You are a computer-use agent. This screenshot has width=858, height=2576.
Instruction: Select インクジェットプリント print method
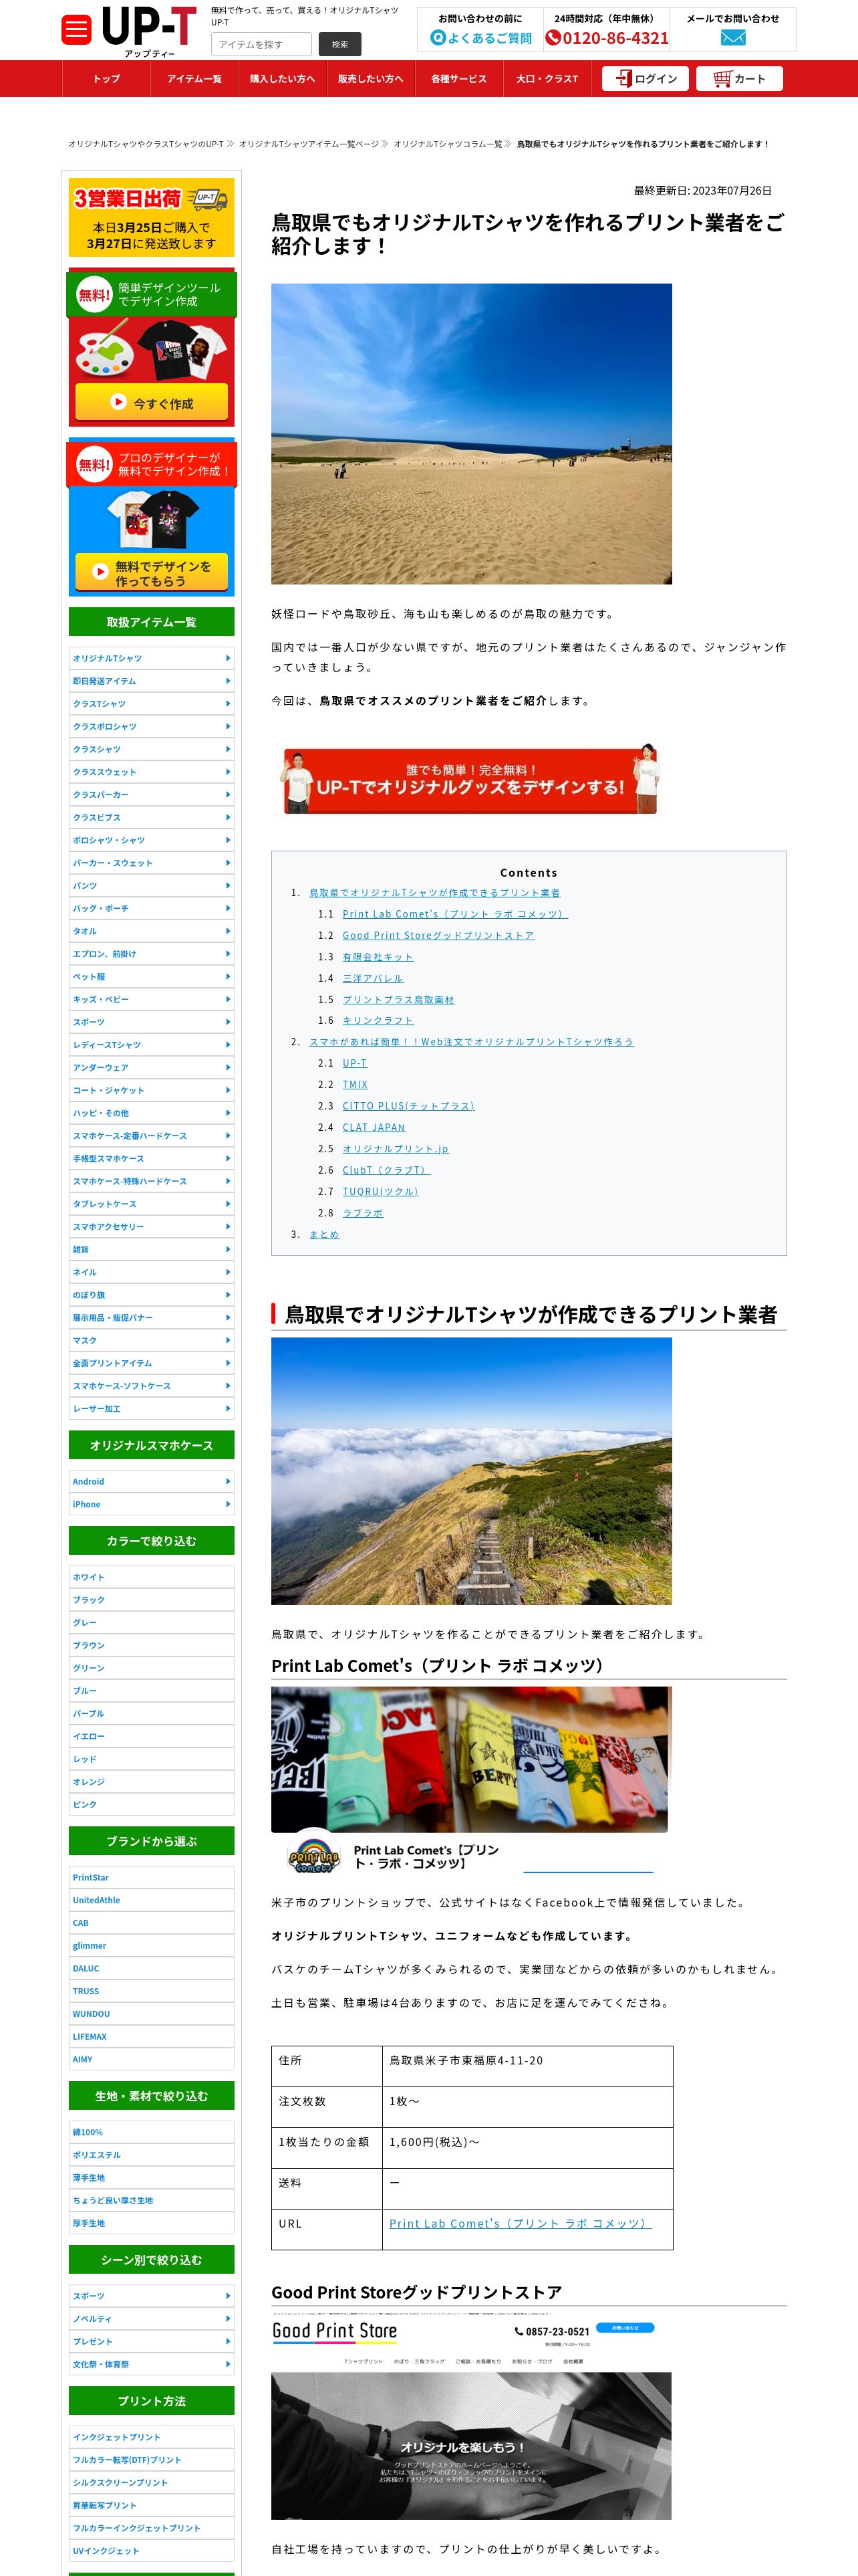pos(152,2437)
